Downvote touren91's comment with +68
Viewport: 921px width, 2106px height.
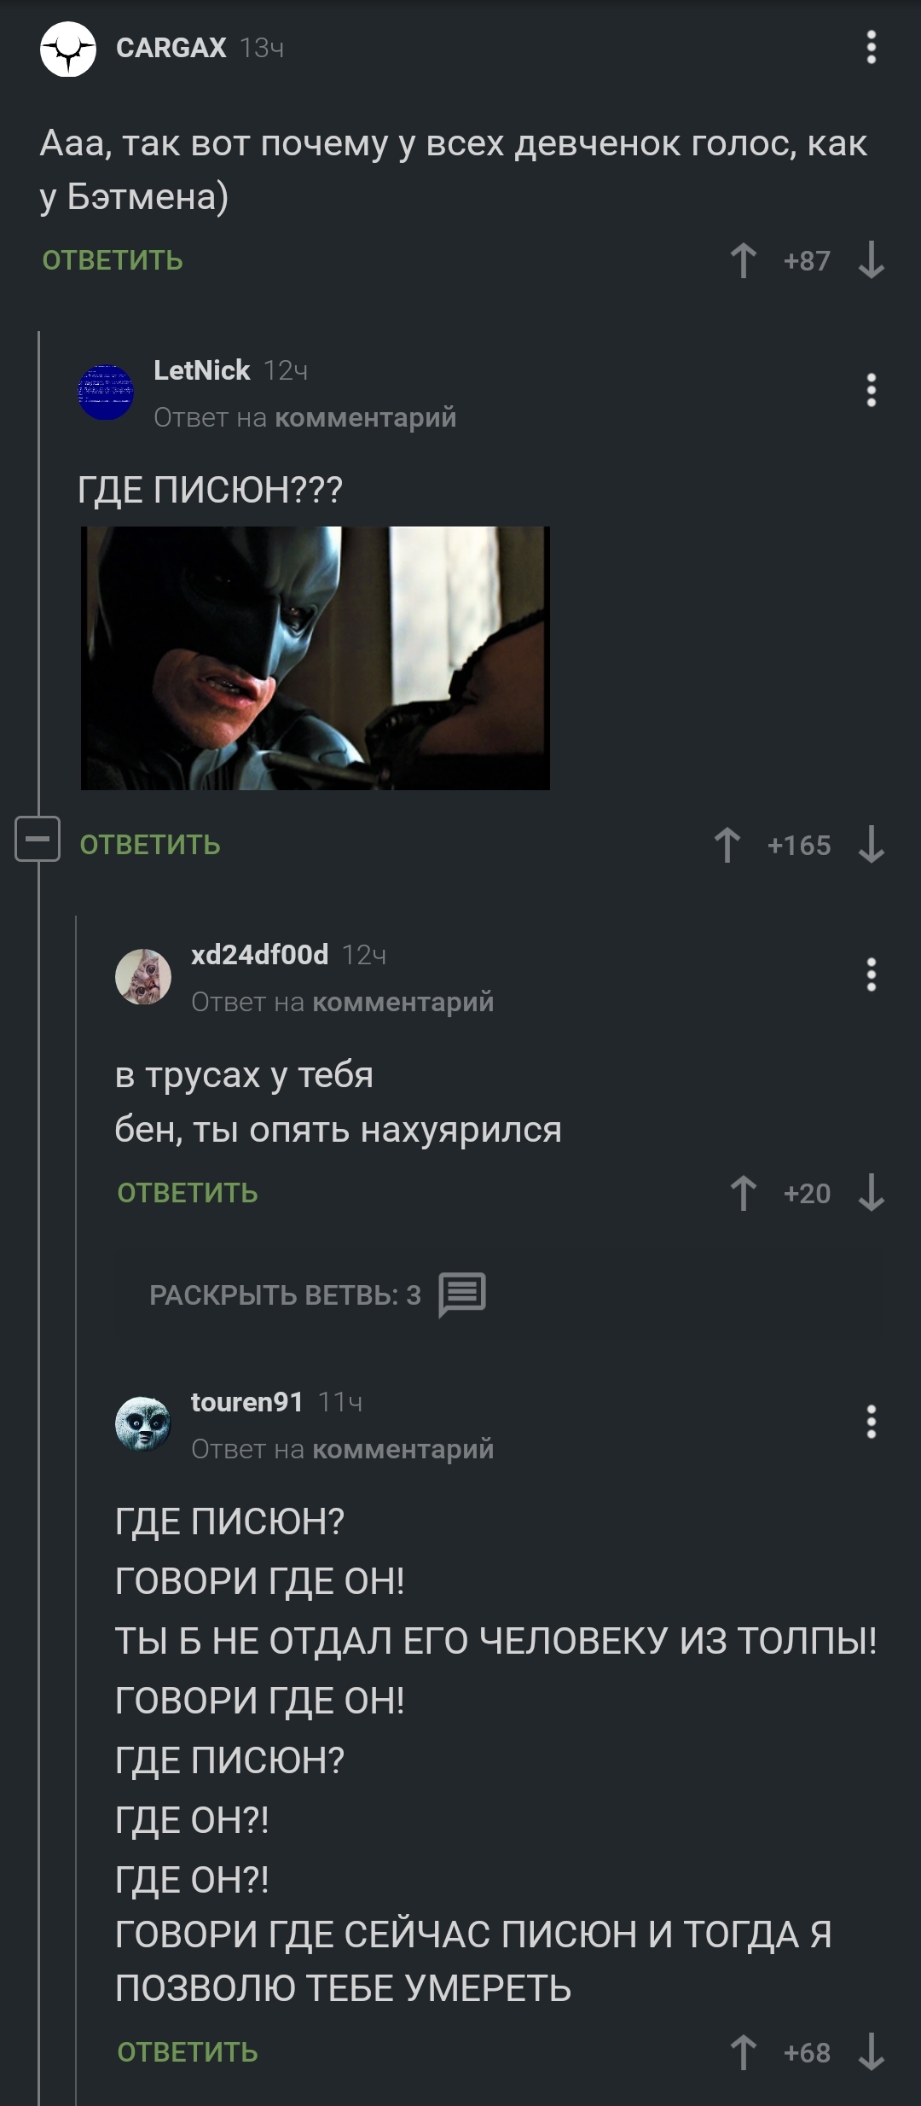coord(871,2052)
